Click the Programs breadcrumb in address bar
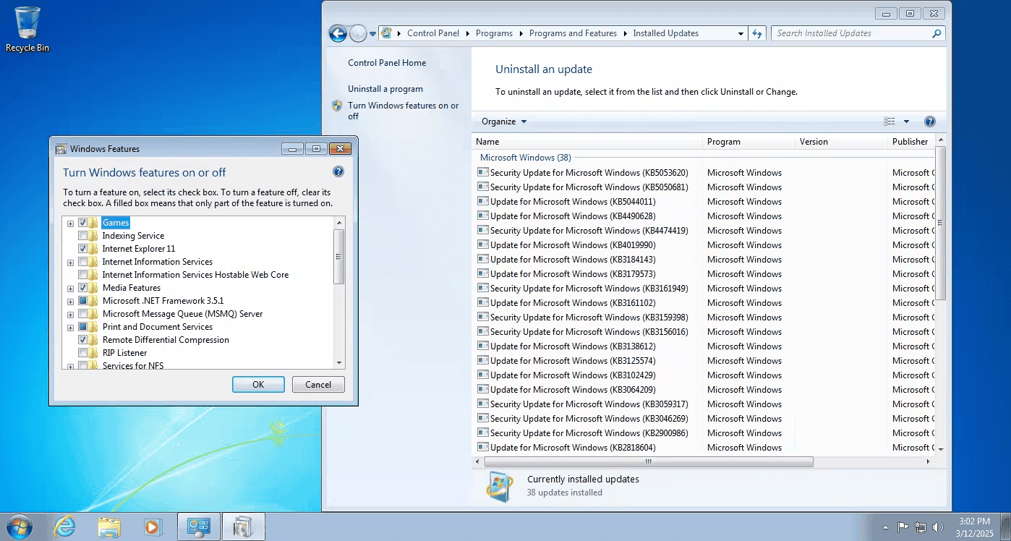 (494, 33)
